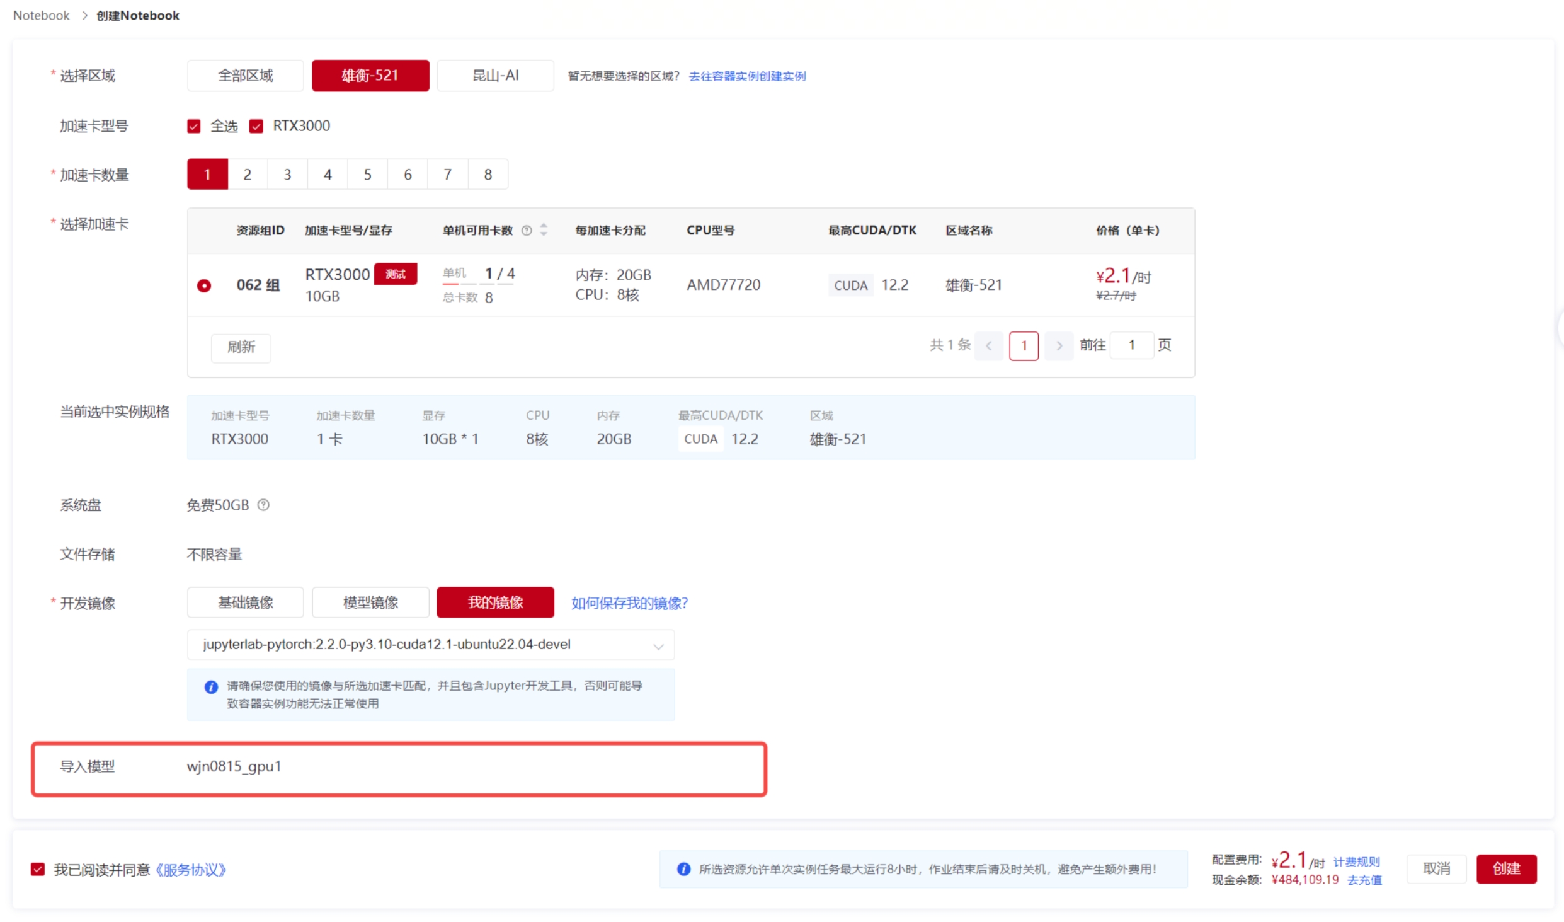
Task: Go to the next page of results
Action: [1059, 345]
